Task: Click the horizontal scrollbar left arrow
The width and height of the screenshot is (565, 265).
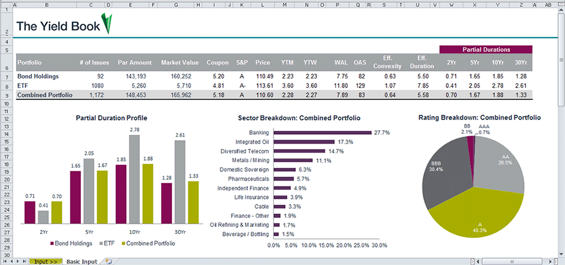Action: coord(478,262)
